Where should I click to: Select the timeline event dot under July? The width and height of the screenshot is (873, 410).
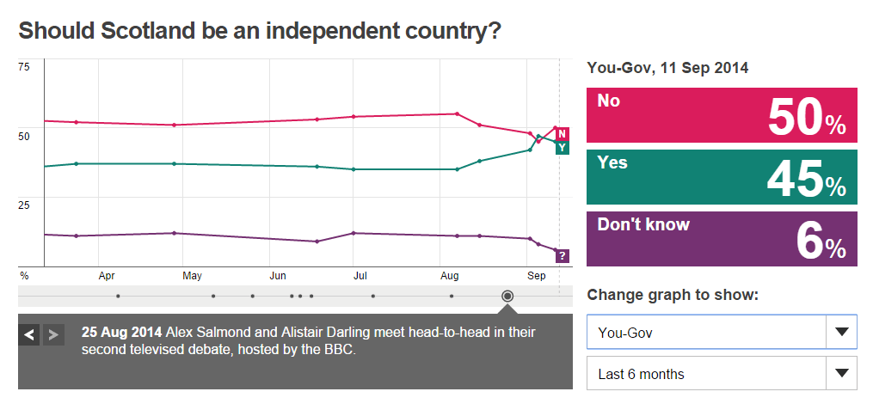373,296
